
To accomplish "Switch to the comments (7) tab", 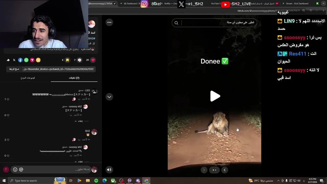I will pos(74,78).
